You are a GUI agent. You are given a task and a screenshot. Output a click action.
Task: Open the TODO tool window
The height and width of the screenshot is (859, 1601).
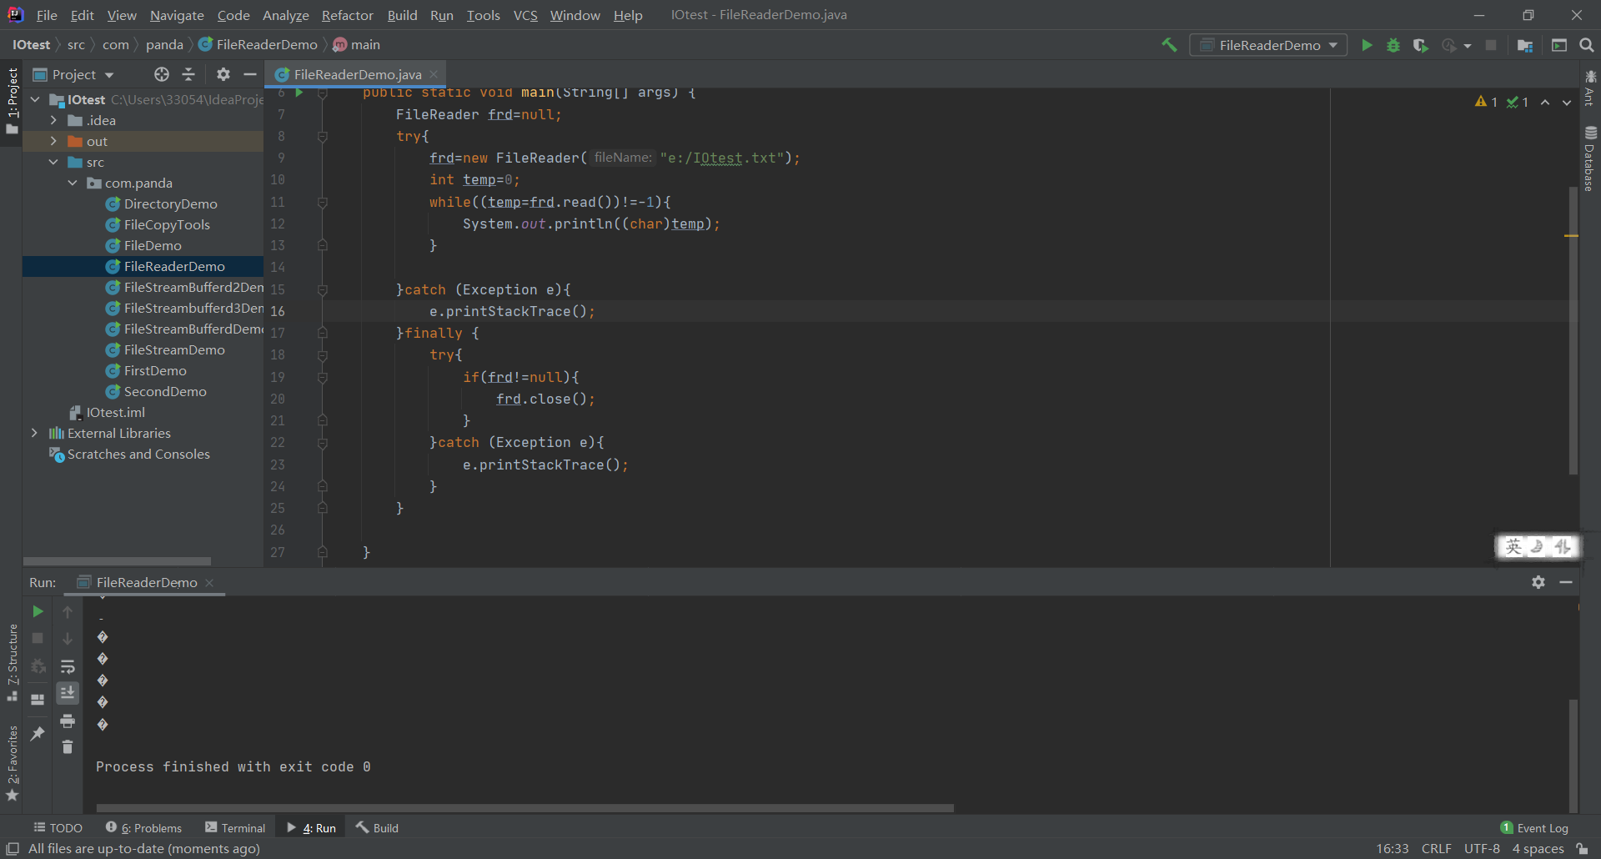click(x=58, y=827)
